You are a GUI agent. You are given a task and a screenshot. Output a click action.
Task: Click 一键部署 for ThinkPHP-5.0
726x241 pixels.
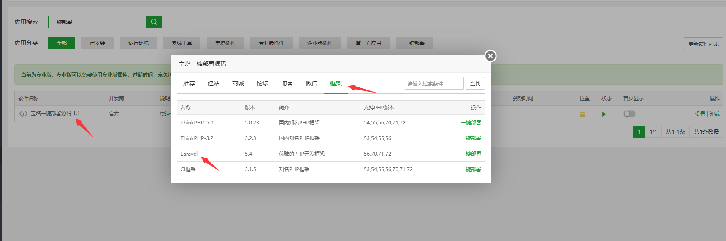click(x=471, y=123)
